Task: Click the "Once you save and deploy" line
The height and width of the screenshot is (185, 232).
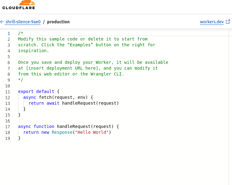Action: [x=93, y=62]
